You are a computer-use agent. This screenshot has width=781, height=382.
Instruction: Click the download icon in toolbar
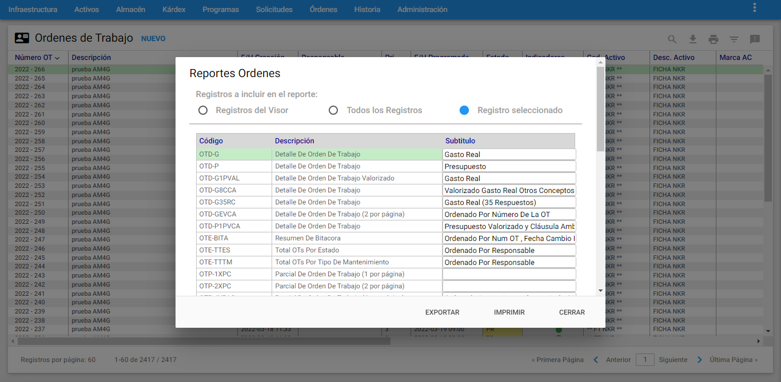point(693,39)
